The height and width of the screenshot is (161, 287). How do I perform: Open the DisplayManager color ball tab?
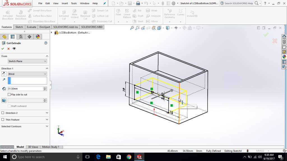[x=38, y=37]
